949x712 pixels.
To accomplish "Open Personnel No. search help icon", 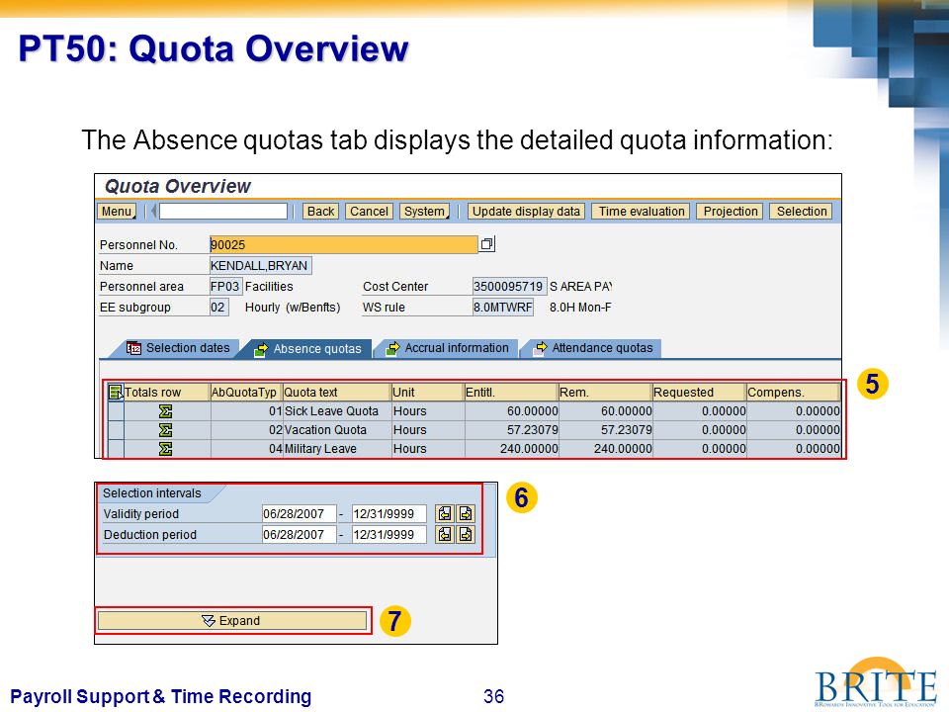I will pos(487,244).
